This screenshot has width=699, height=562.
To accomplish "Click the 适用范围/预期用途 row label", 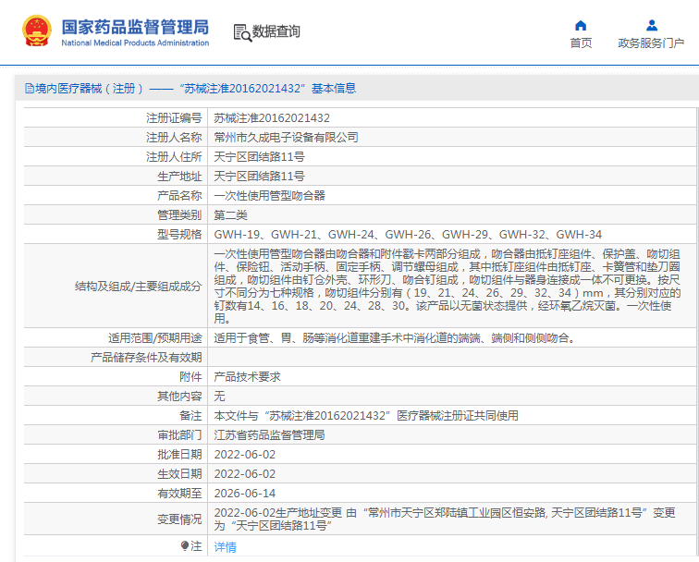I will tap(155, 337).
